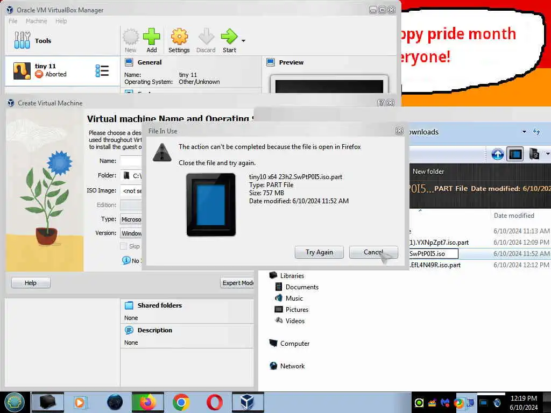Viewport: 551px width, 413px height.
Task: Select the YXNpZpt7.iso.part file row
Action: point(480,243)
